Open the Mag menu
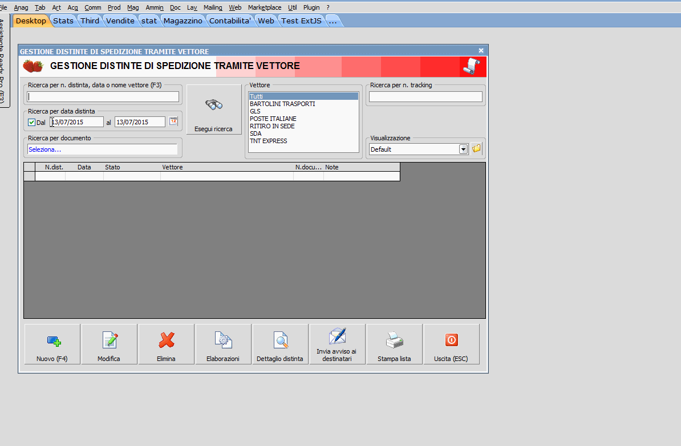This screenshot has height=446, width=681. tap(133, 7)
